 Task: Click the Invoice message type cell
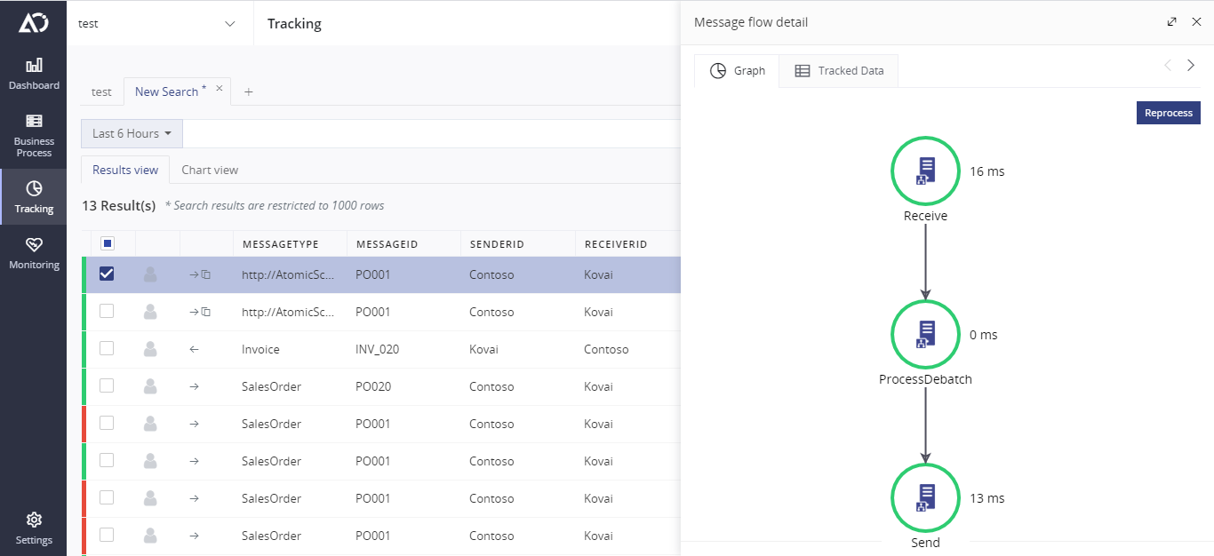coord(260,349)
